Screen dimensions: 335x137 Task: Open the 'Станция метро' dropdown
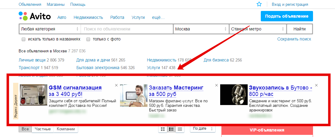(x=258, y=29)
